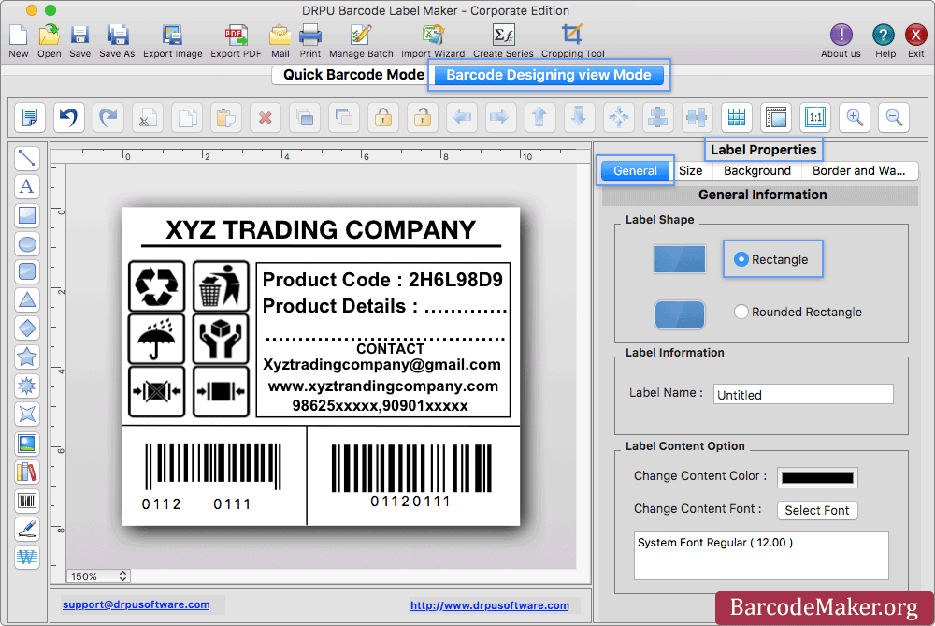
Task: Click the recycle symbol on label
Action: (157, 285)
